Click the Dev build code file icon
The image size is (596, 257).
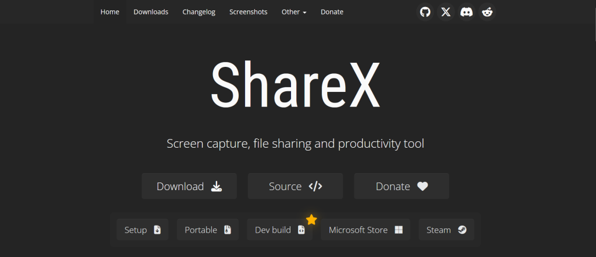301,230
